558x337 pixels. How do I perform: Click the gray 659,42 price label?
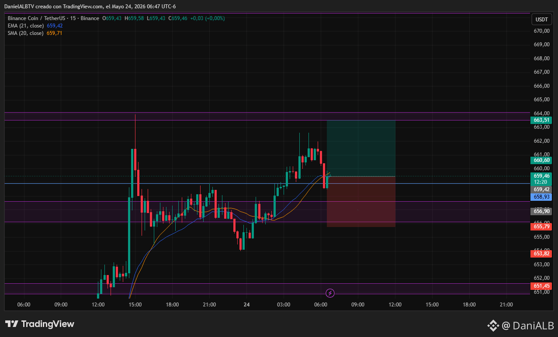tap(541, 189)
